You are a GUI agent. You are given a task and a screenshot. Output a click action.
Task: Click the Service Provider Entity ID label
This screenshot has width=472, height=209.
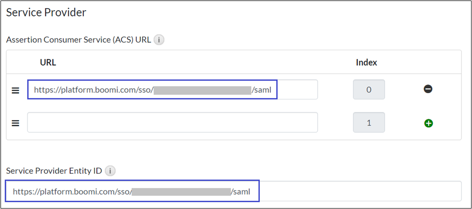click(54, 170)
